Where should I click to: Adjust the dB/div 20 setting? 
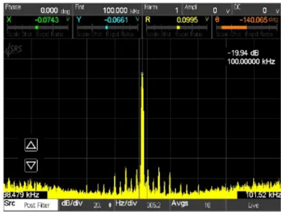click(x=87, y=205)
